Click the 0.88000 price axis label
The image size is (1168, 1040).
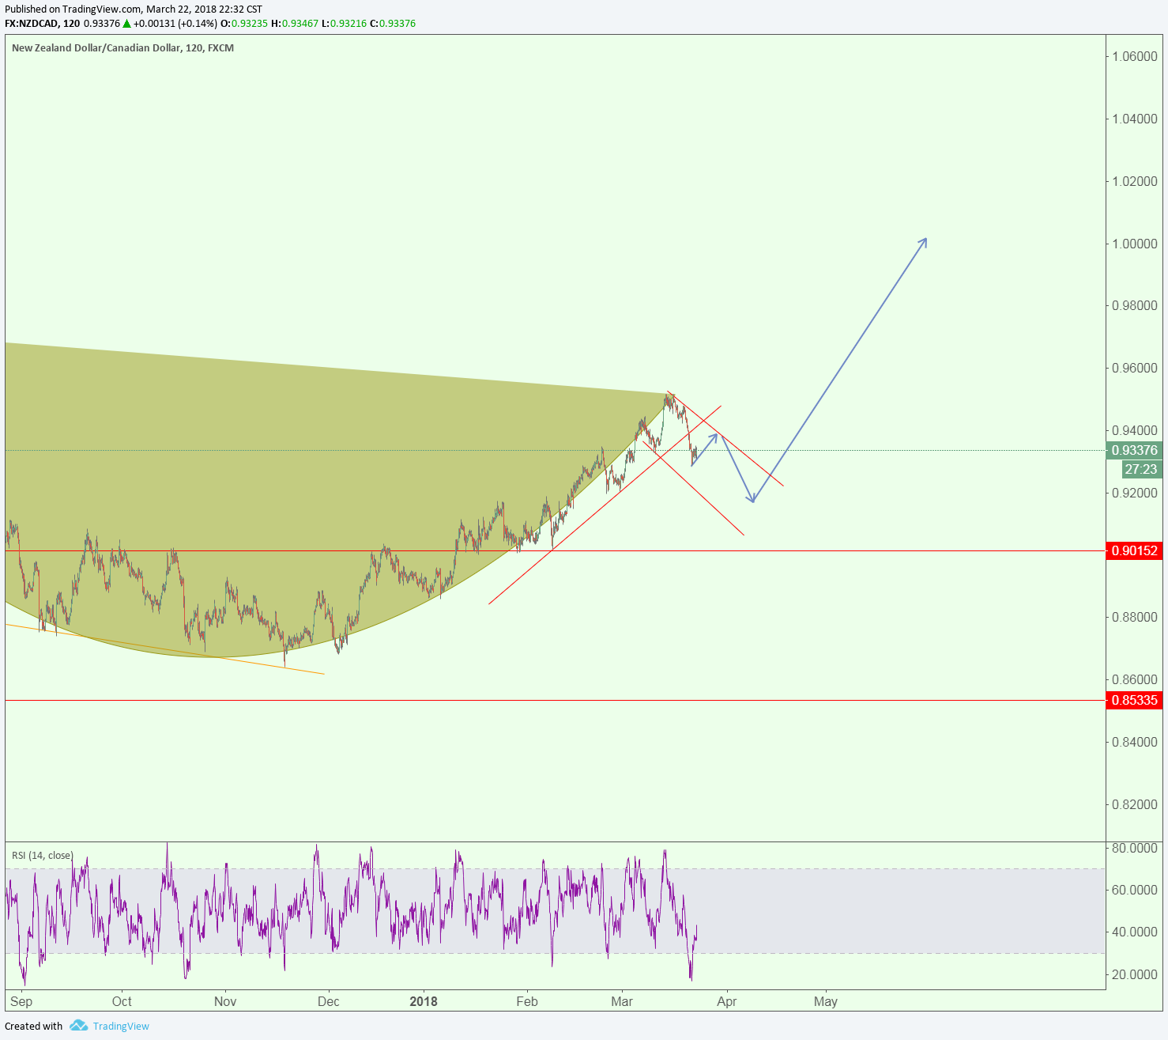pyautogui.click(x=1135, y=617)
